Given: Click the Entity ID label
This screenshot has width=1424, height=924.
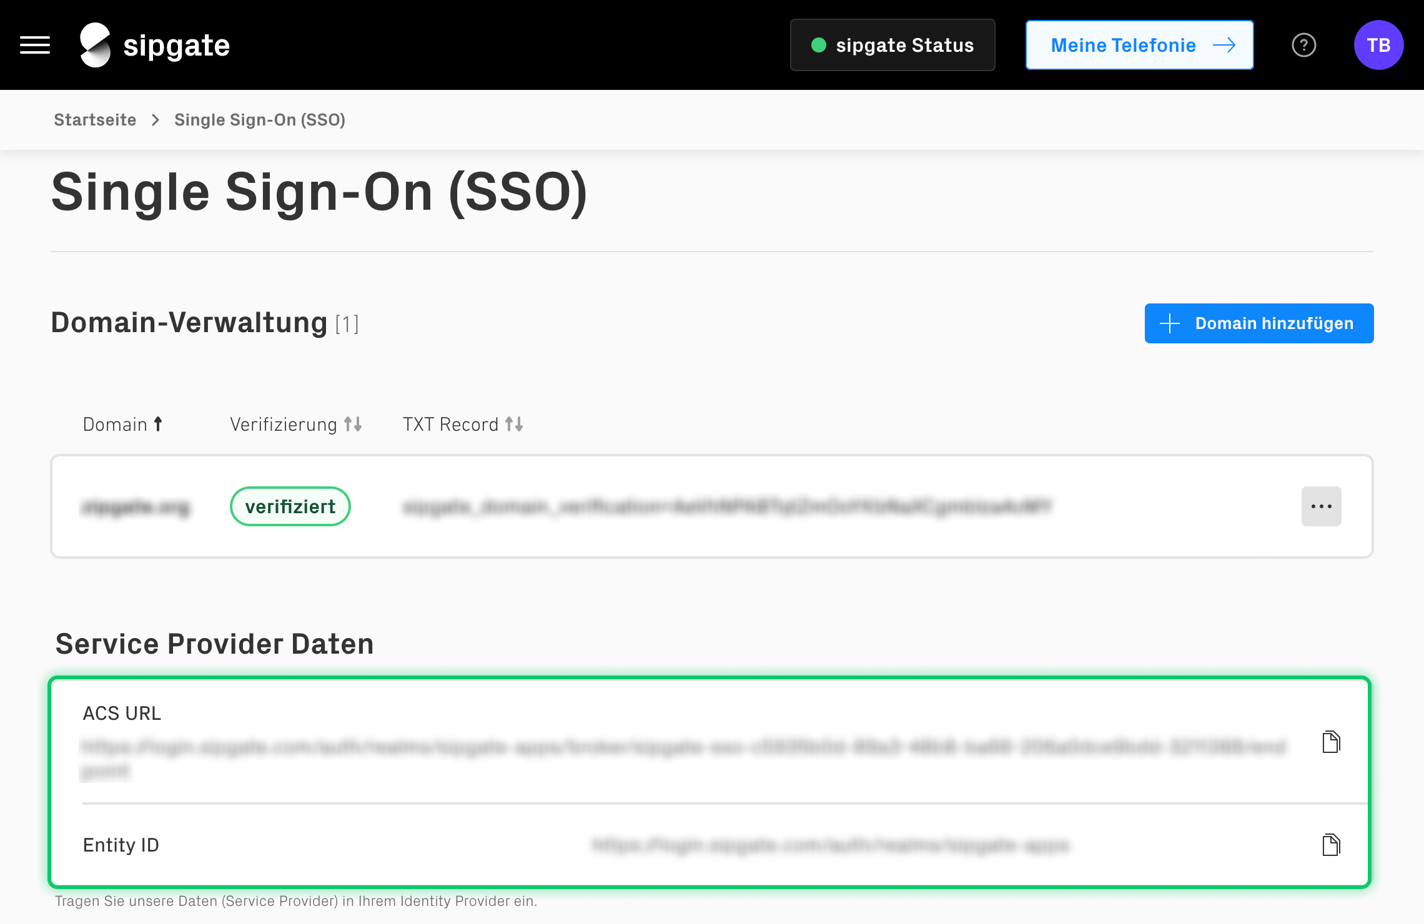Looking at the screenshot, I should (x=121, y=845).
